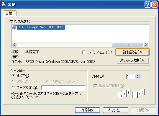Screen dimensions: 159x116
Task: Click right arrow of printer list scrollbar
Action: coord(146,45)
